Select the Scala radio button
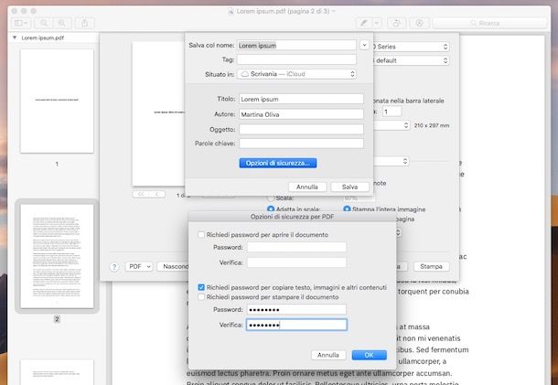Image resolution: width=558 pixels, height=385 pixels. 271,198
